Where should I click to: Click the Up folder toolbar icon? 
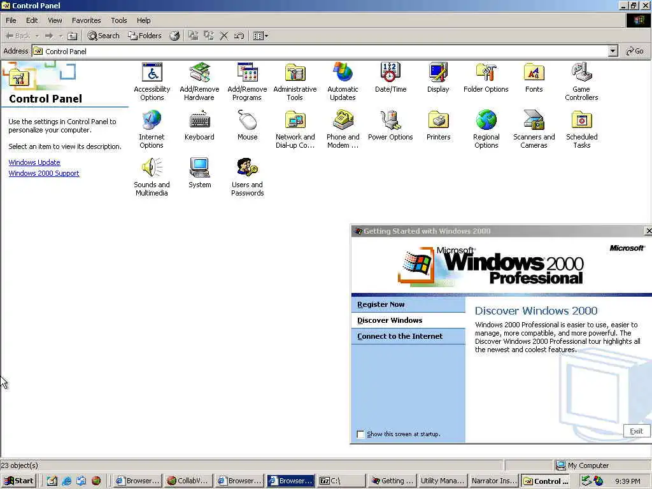[73, 36]
